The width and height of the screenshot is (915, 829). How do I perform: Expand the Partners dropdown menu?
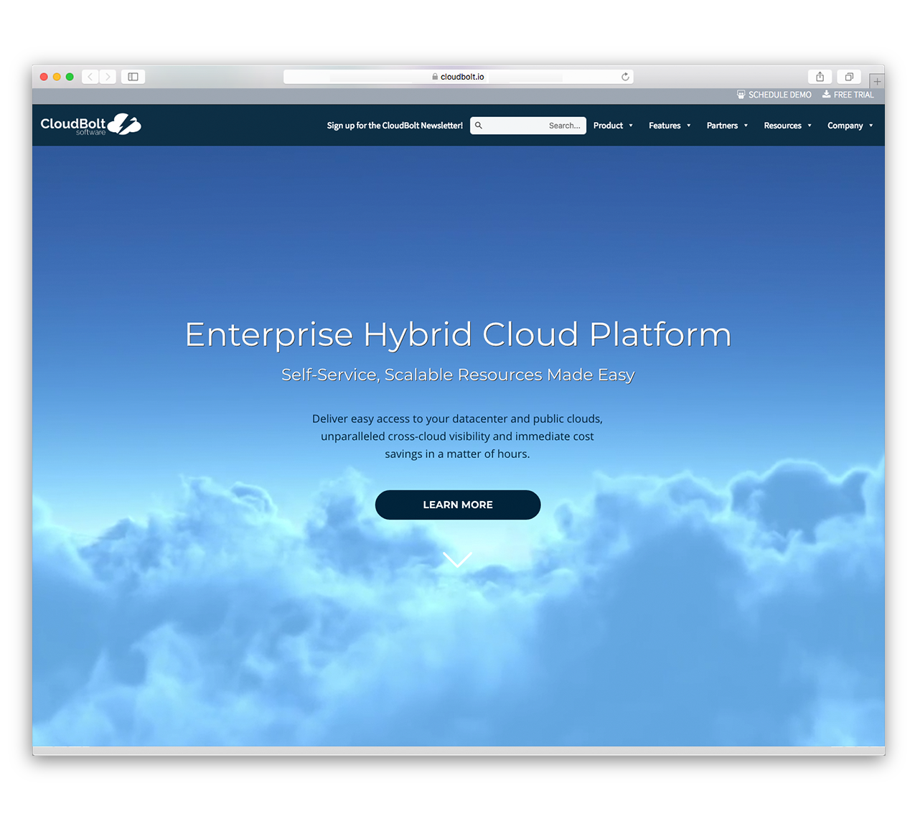[727, 126]
